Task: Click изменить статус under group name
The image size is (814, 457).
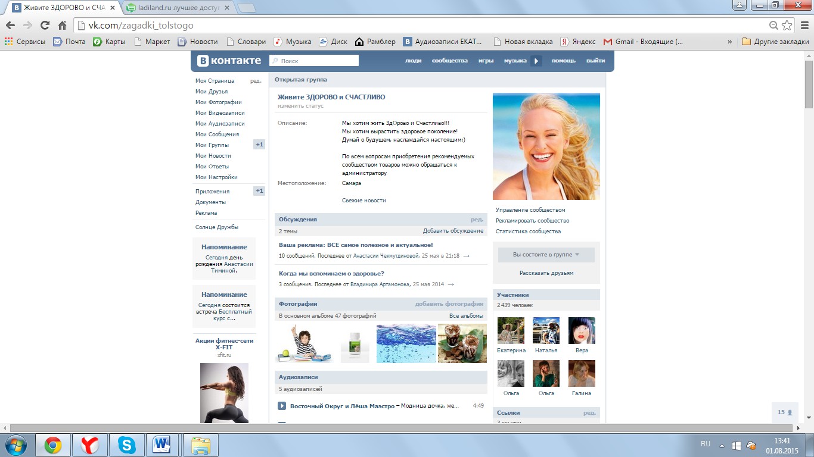Action: point(300,106)
